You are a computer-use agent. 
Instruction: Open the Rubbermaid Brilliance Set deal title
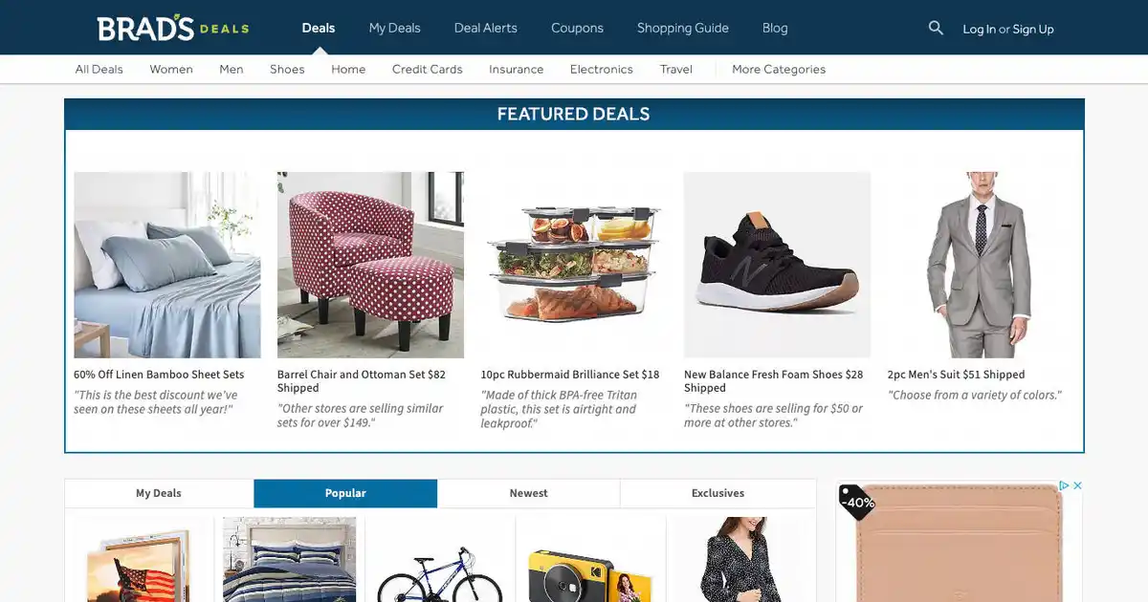(570, 375)
